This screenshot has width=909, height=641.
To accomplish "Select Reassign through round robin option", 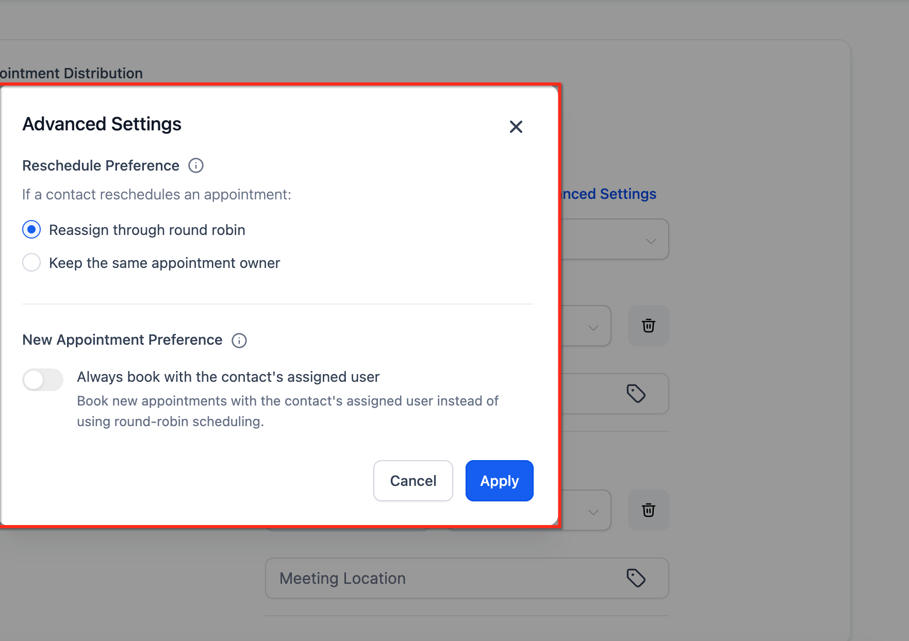I will click(x=31, y=229).
